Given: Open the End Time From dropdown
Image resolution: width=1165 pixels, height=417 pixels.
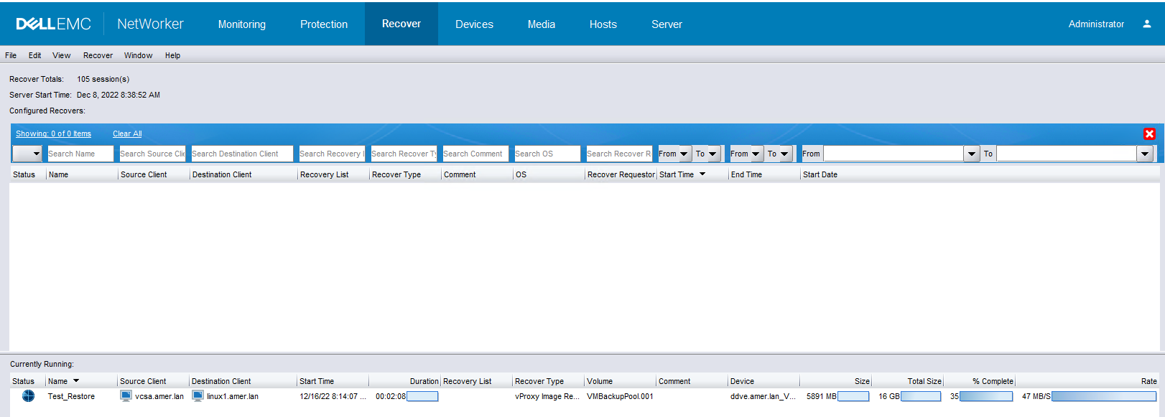Looking at the screenshot, I should [755, 154].
